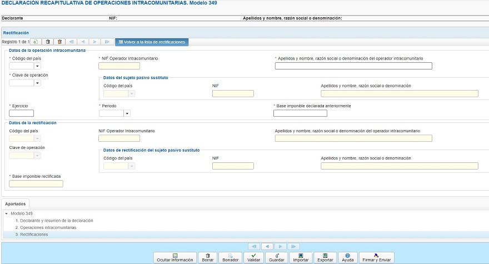Click the Exportar button
This screenshot has width=489, height=264.
click(325, 258)
